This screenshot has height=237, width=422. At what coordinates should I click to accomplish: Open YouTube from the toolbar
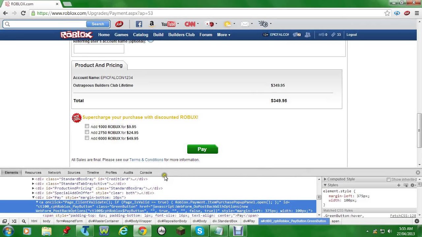(x=168, y=24)
